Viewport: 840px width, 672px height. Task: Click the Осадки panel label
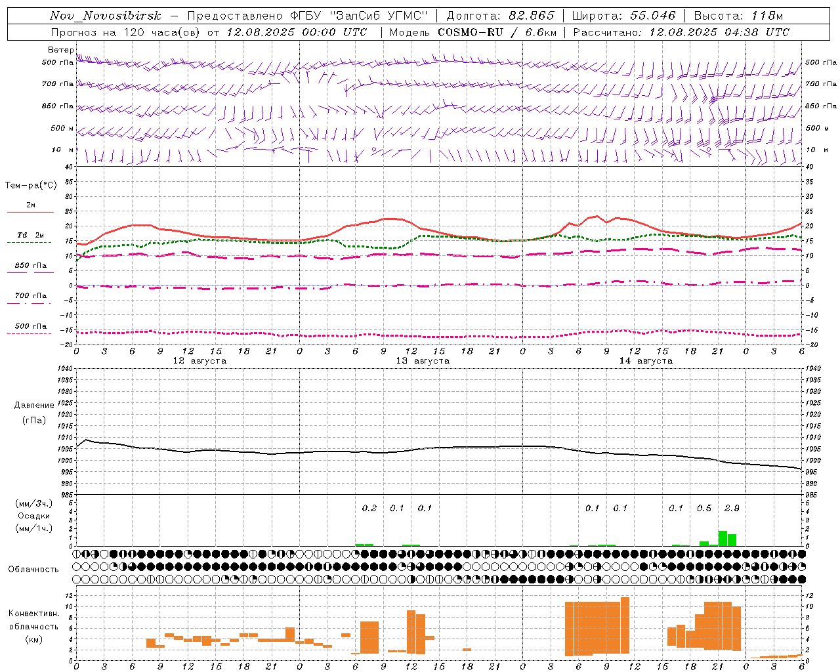[34, 516]
